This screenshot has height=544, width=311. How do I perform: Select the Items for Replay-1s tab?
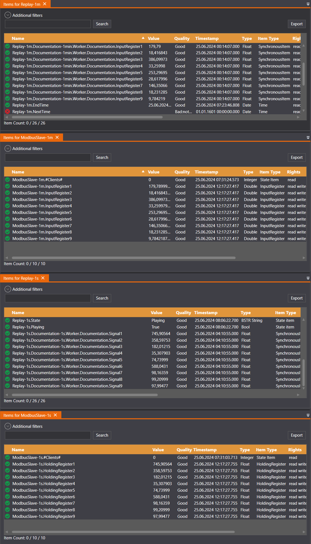21,278
